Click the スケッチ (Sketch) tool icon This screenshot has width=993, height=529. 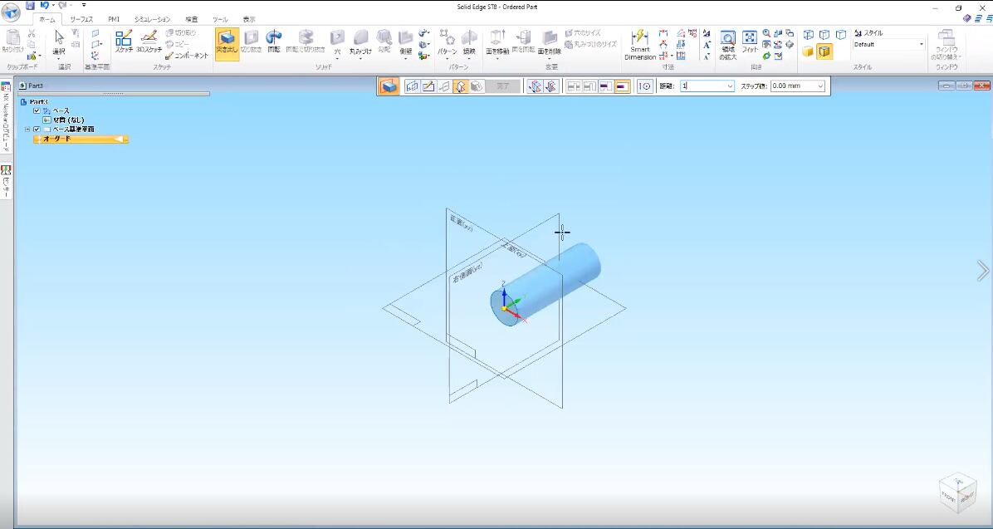124,42
